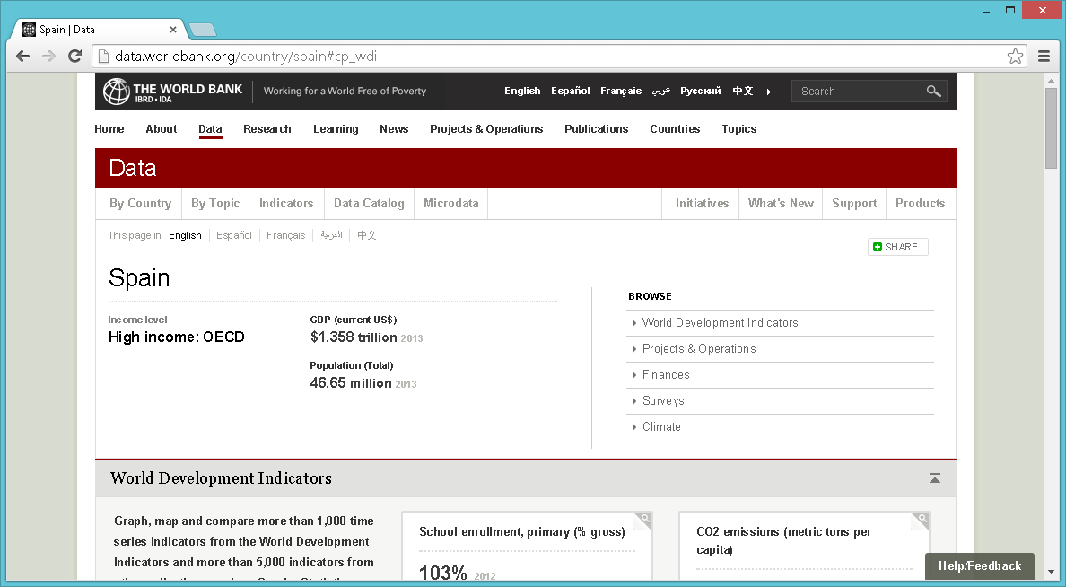
Task: Collapse World Development Indicators section icon
Action: [x=935, y=478]
